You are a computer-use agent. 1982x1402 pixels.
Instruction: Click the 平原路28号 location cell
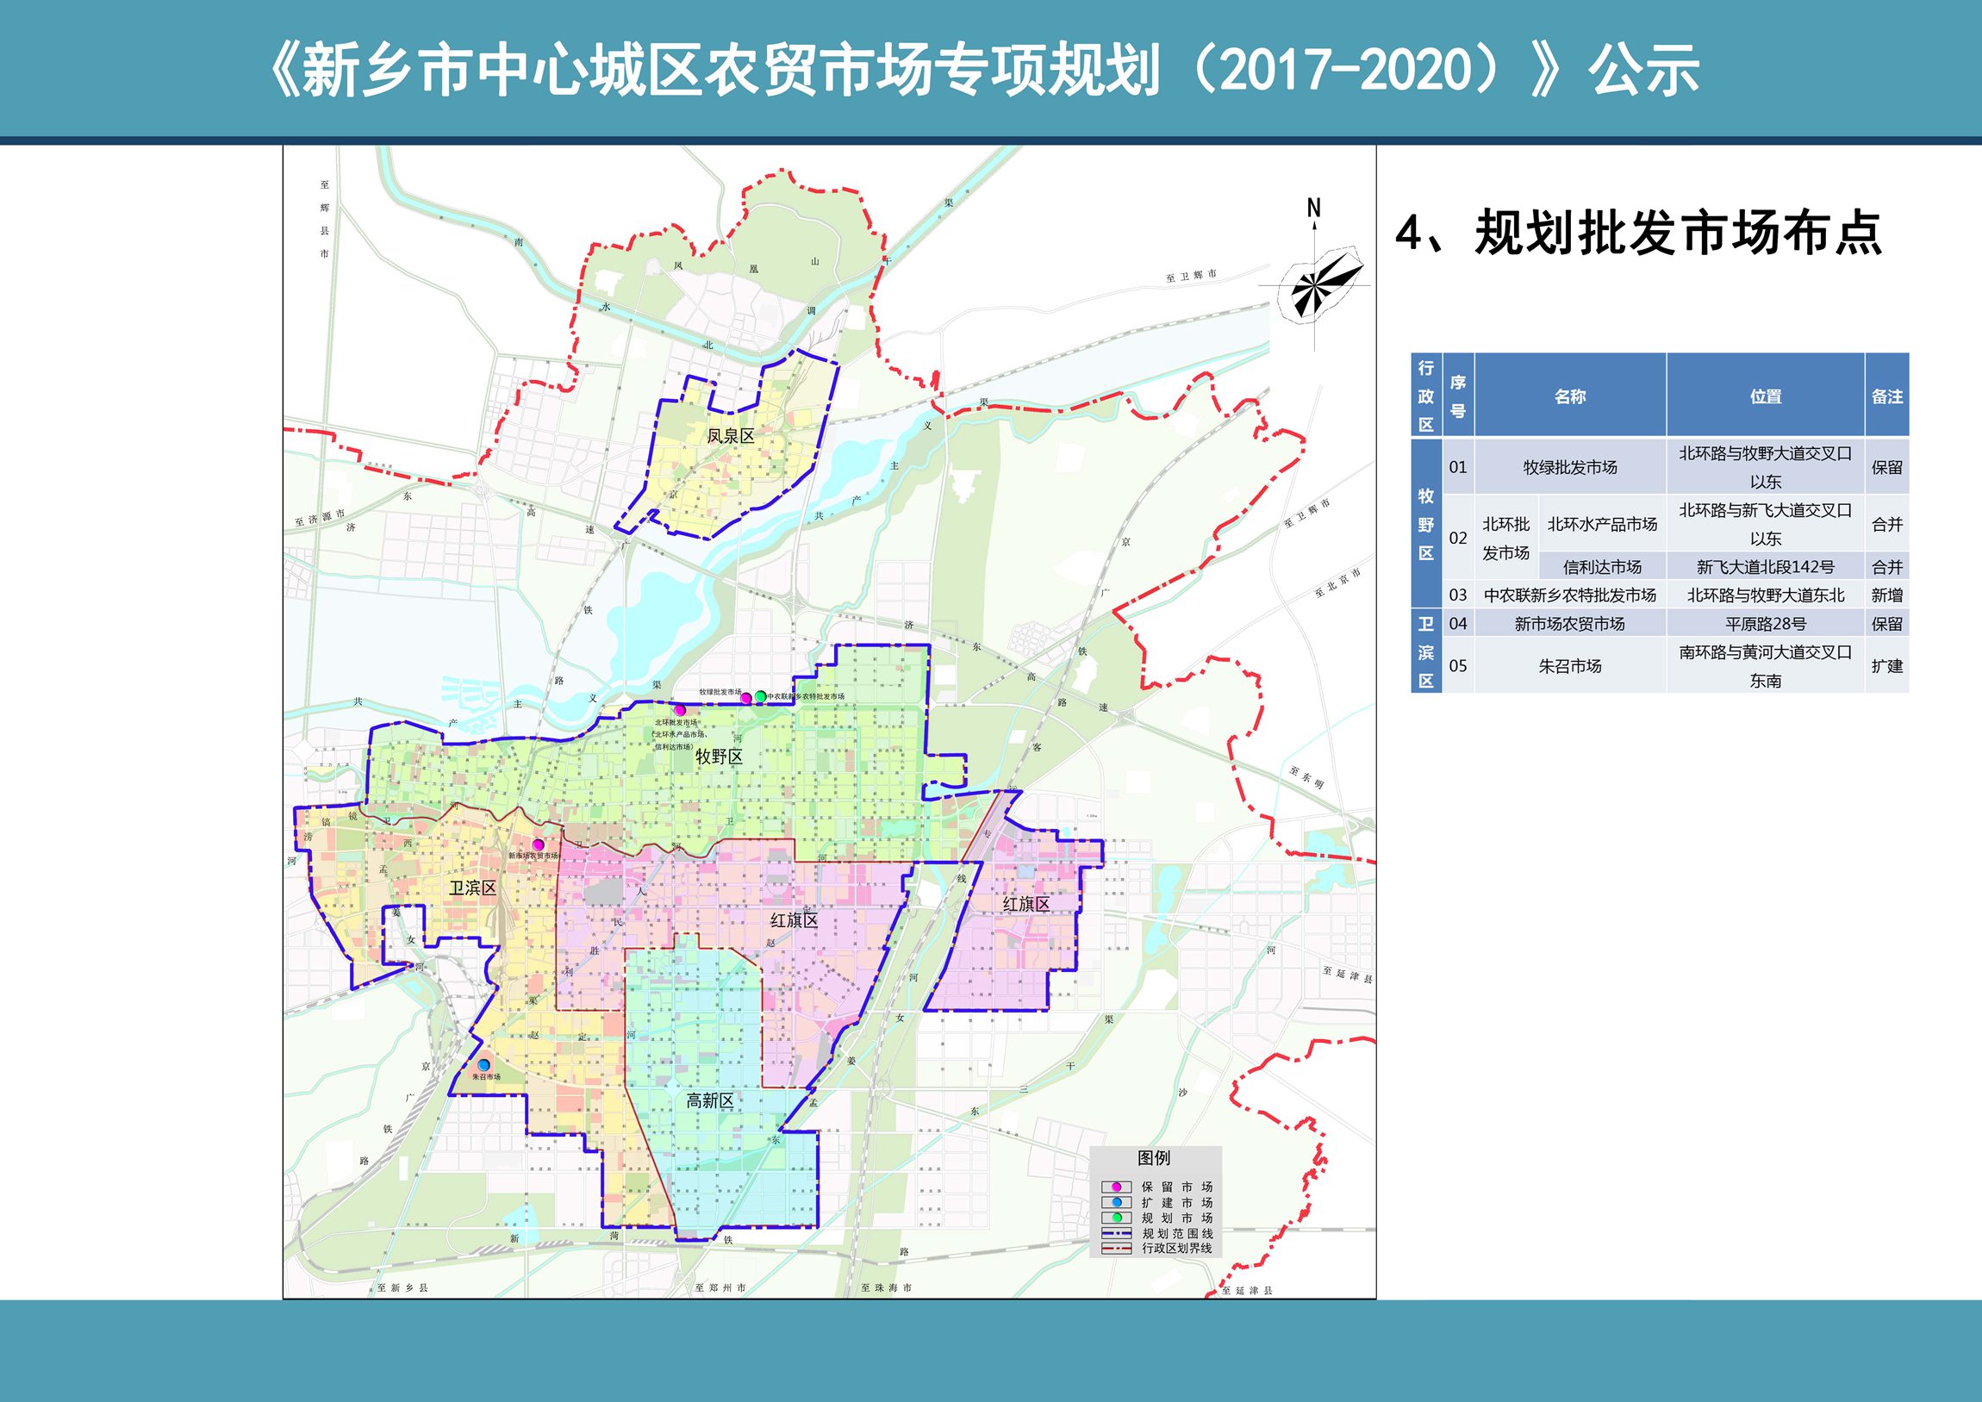click(x=1766, y=623)
